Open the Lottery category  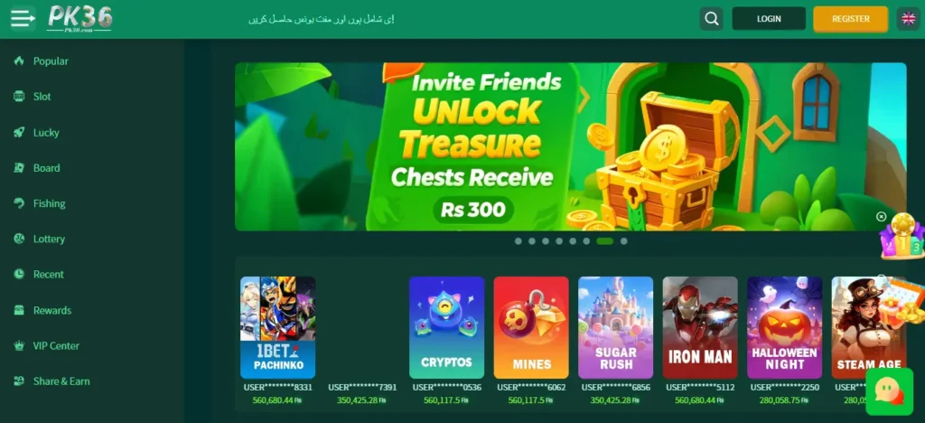(49, 239)
